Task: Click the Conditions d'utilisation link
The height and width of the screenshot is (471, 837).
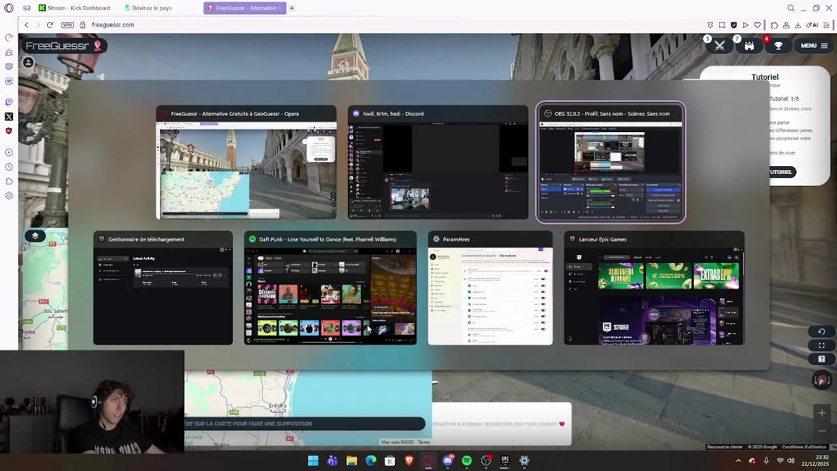Action: [804, 447]
